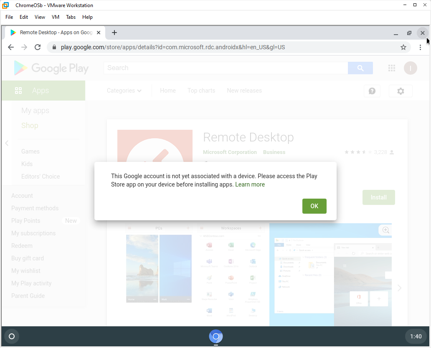Open VMware Tabs menu
Image resolution: width=431 pixels, height=348 pixels.
click(x=71, y=17)
